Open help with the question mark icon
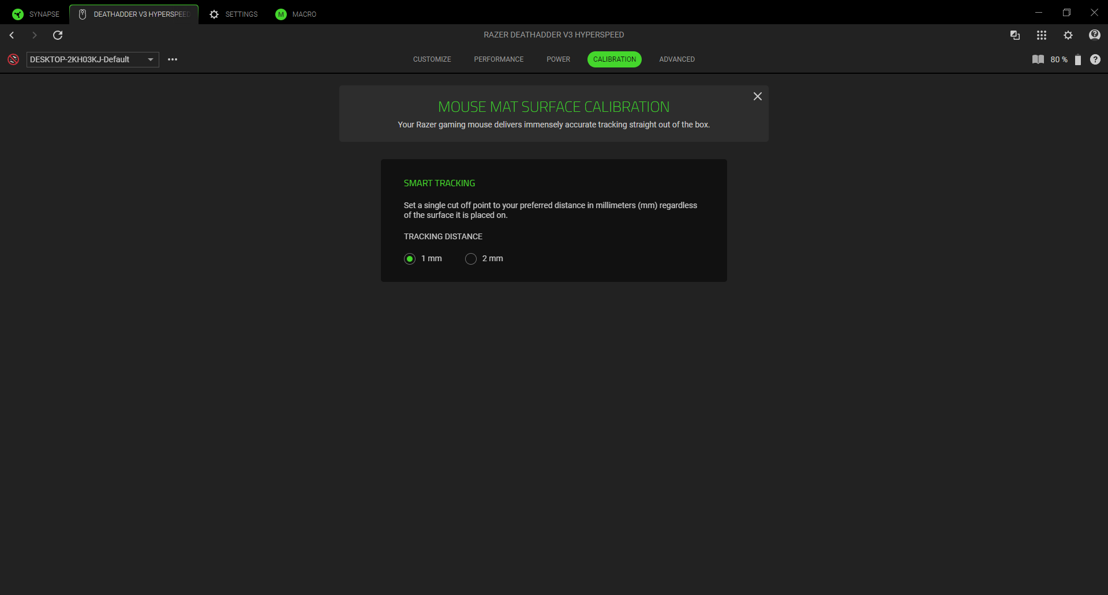The image size is (1108, 595). pos(1095,59)
